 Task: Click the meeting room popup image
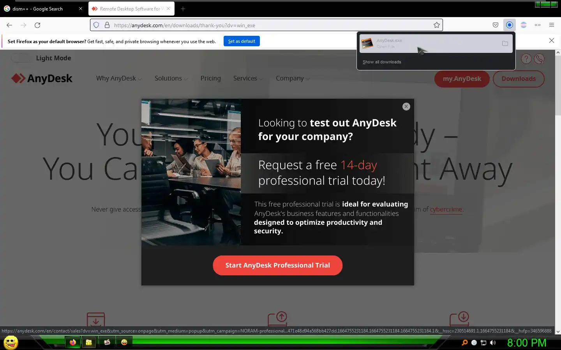191,172
